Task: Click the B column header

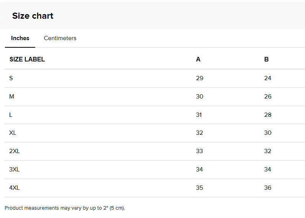Action: click(266, 59)
